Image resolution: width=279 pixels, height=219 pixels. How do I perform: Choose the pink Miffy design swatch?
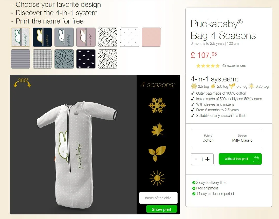pos(86,37)
